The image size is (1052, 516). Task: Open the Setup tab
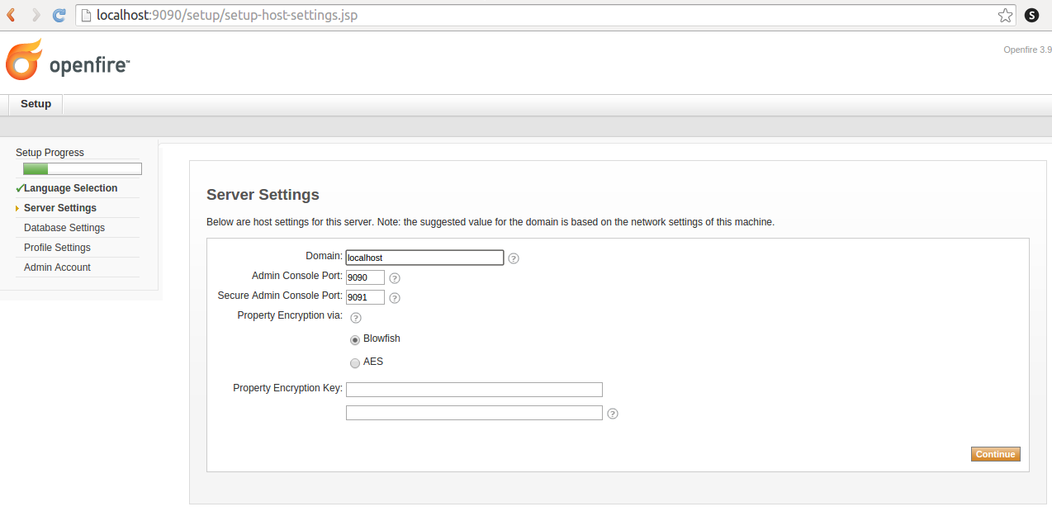point(36,104)
